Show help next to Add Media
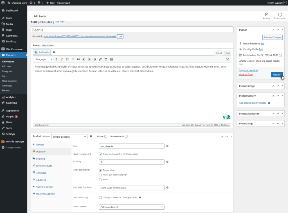This screenshot has width=288, height=213. tap(54, 52)
